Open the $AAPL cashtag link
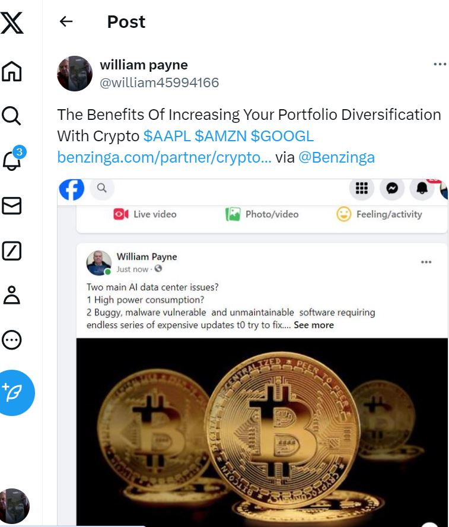 [x=167, y=136]
